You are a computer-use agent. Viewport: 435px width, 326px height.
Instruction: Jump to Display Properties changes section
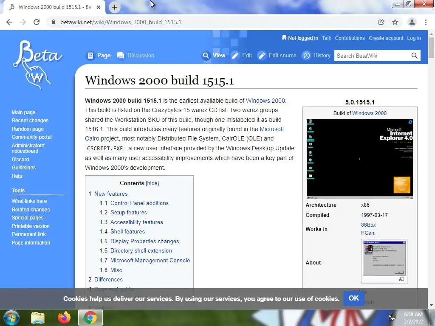[144, 242]
